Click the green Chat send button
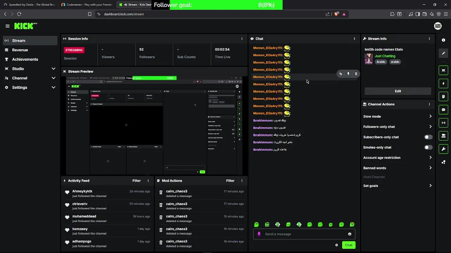 pos(348,245)
